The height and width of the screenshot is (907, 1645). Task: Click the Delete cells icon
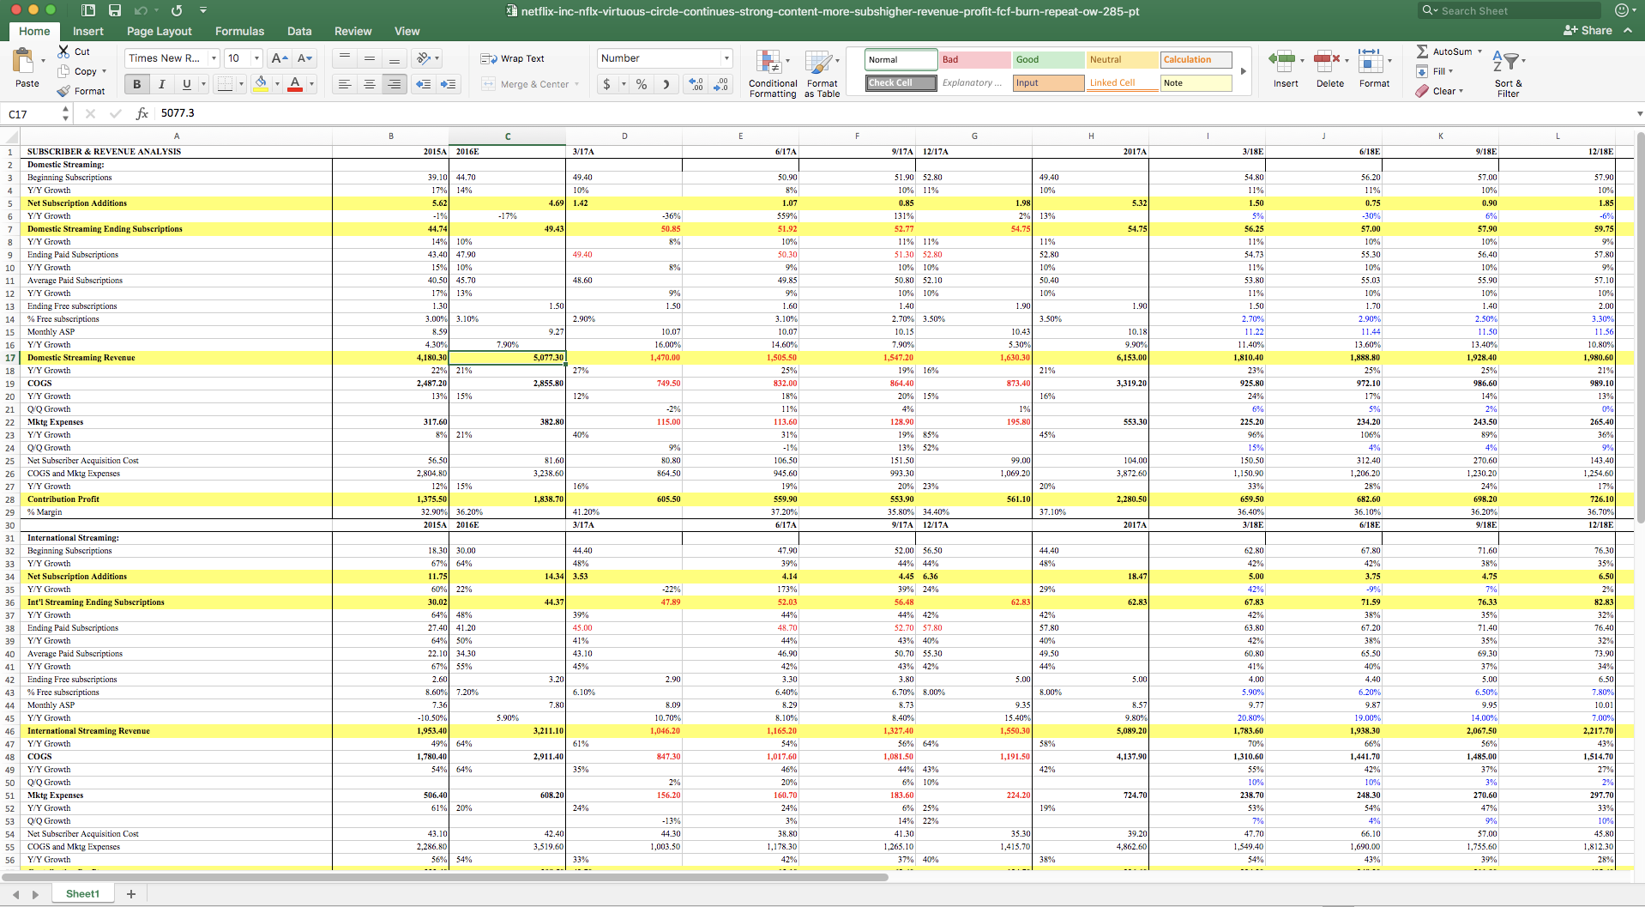tap(1326, 62)
